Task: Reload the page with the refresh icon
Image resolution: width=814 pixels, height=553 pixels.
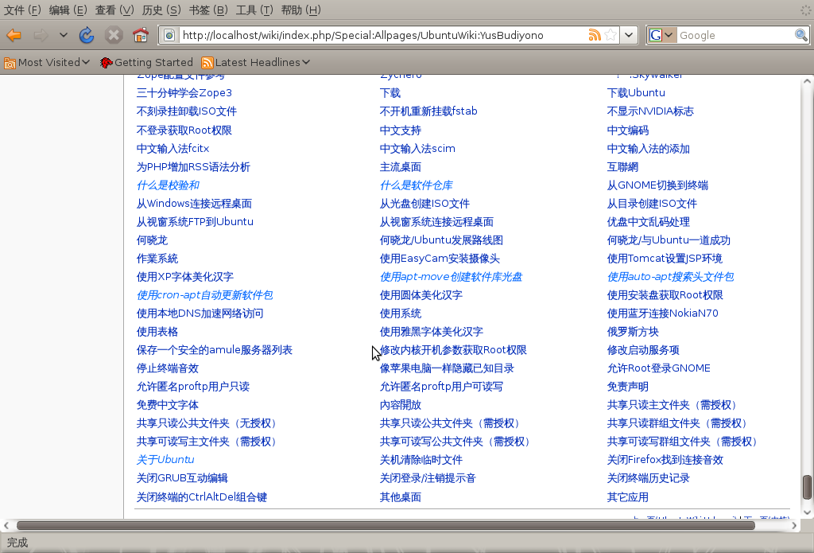Action: 86,35
